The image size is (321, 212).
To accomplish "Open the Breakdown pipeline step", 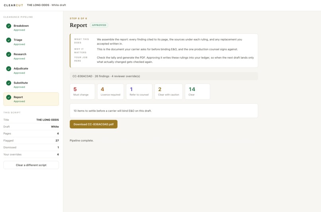I will coord(31,27).
